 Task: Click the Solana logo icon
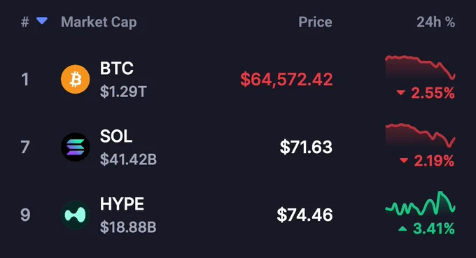coord(76,147)
